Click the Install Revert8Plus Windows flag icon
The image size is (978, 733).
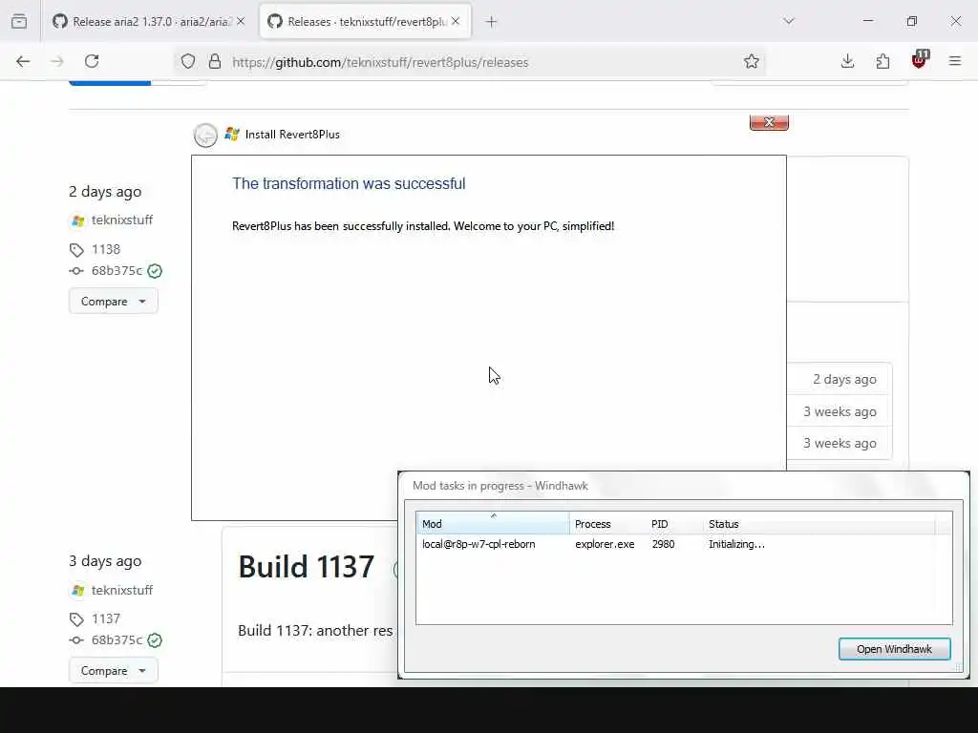click(232, 134)
